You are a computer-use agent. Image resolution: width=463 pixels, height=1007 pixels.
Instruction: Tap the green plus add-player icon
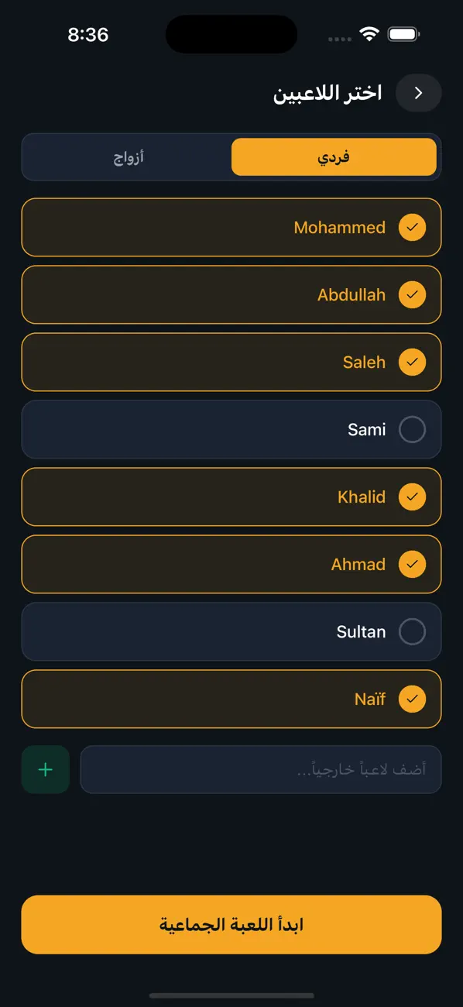coord(46,769)
